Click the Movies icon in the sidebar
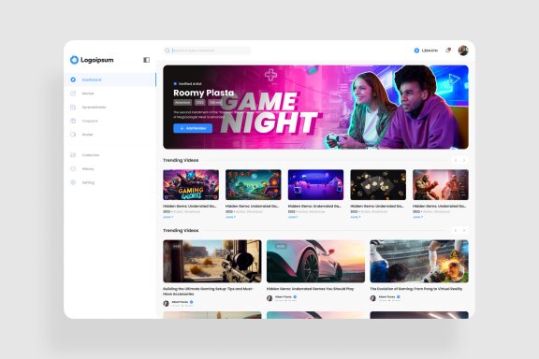Viewport: 539px width, 359px height. pos(73,93)
